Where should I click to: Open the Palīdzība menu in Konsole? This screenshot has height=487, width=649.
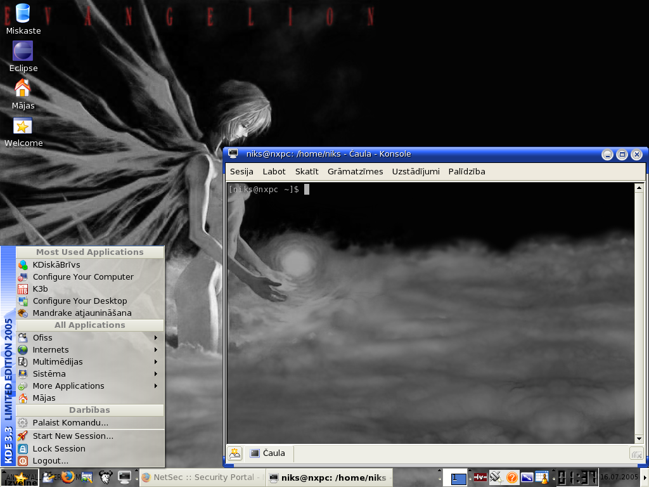466,171
